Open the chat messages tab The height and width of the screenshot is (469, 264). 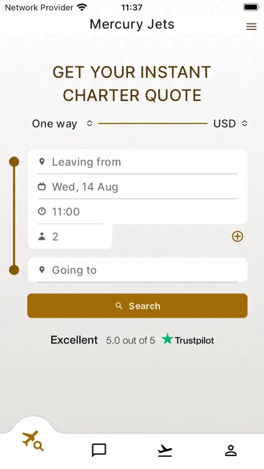tap(99, 450)
